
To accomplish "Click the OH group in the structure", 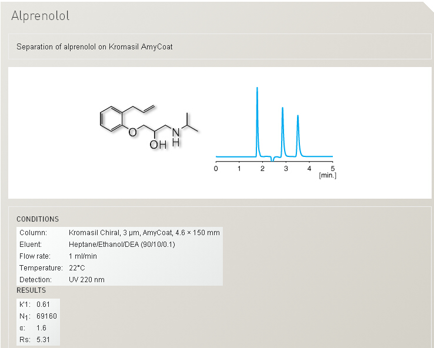I will point(158,144).
